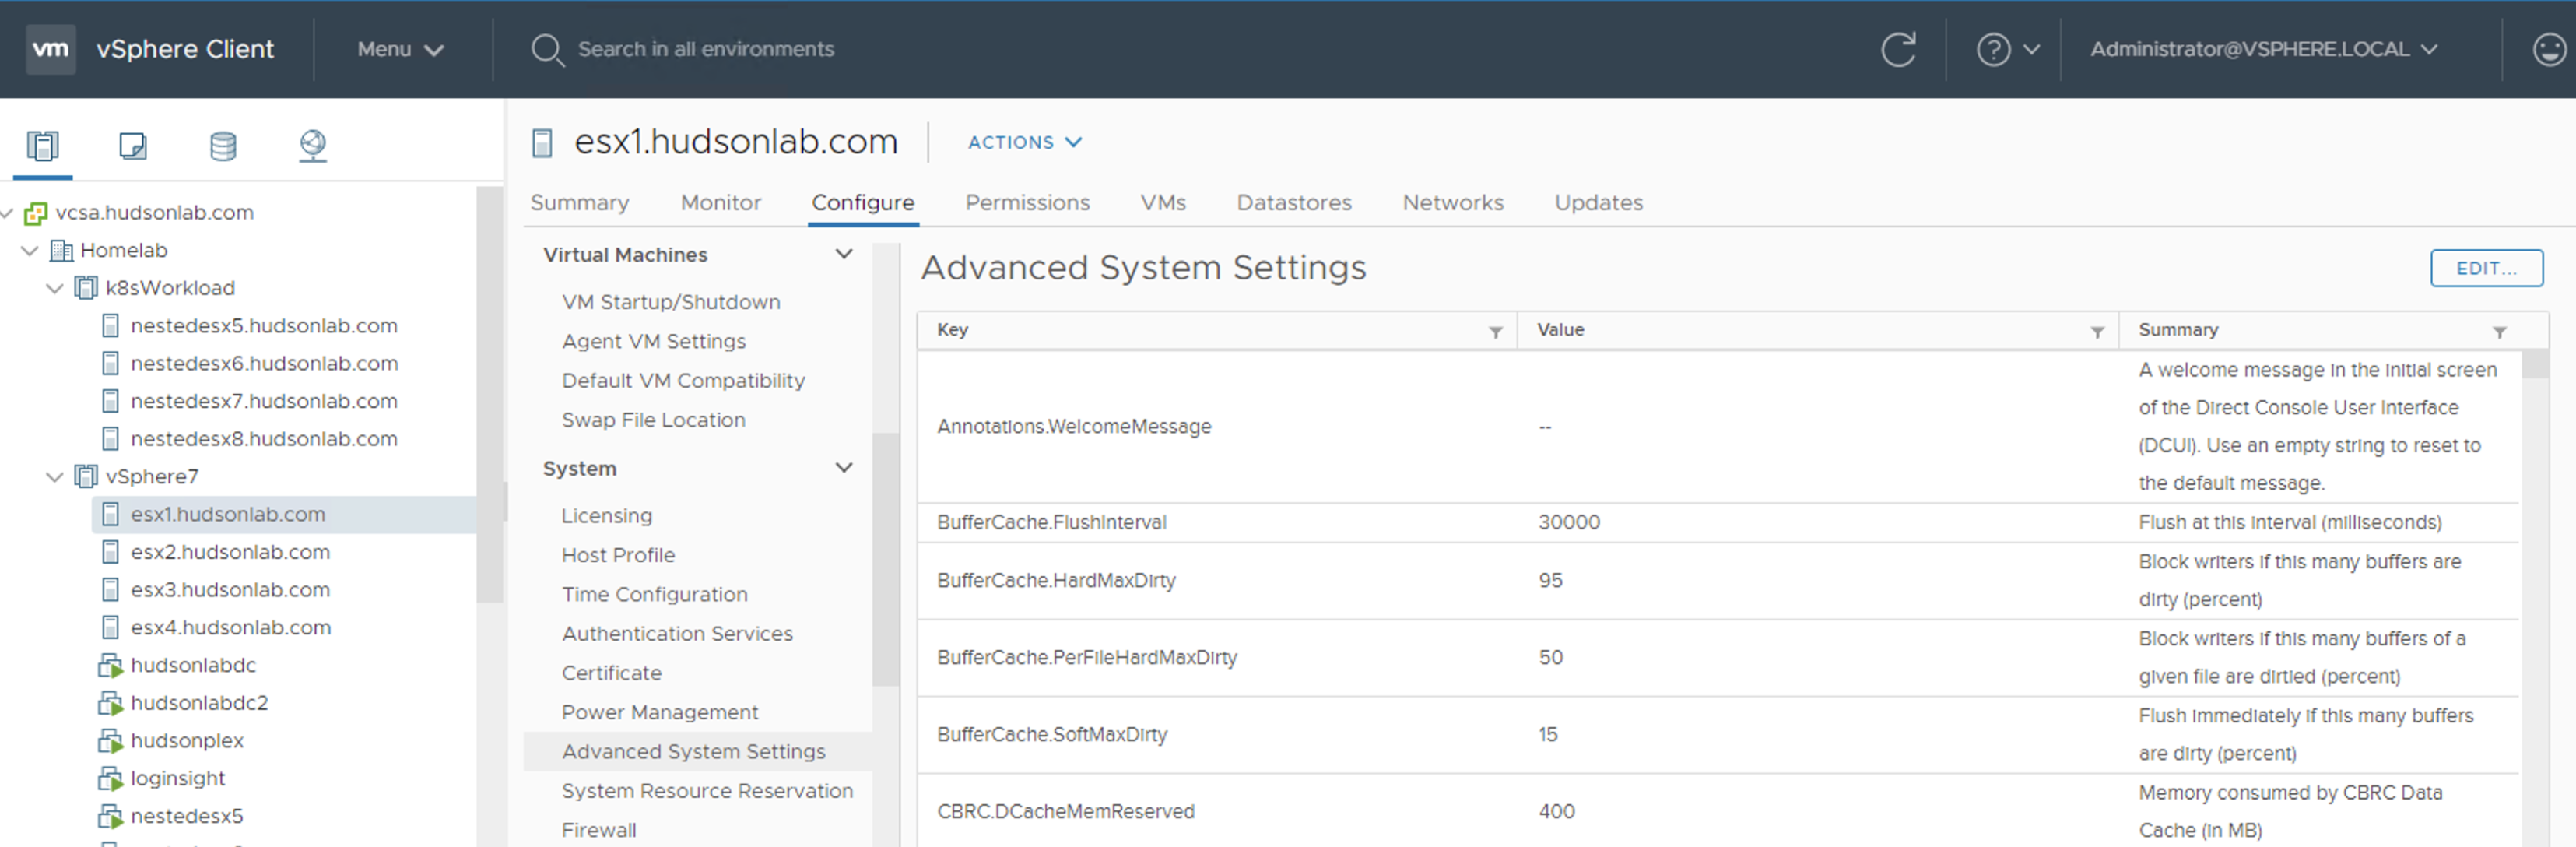
Task: Open Authentication Services settings
Action: (x=677, y=634)
